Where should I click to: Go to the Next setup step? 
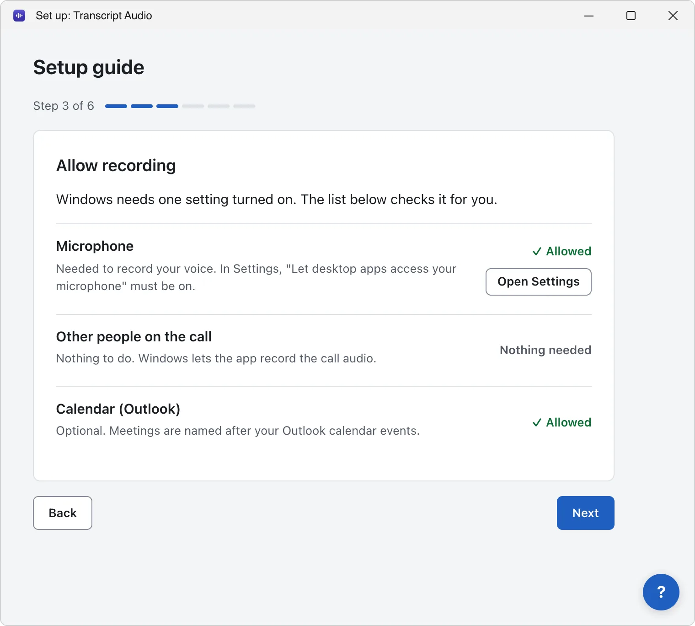pyautogui.click(x=585, y=513)
